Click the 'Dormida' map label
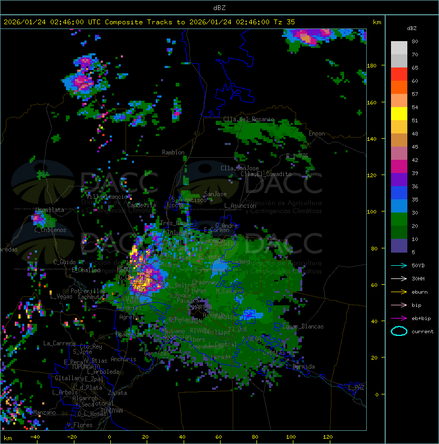Image resolution: width=439 pixels, height=444 pixels. click(x=303, y=366)
